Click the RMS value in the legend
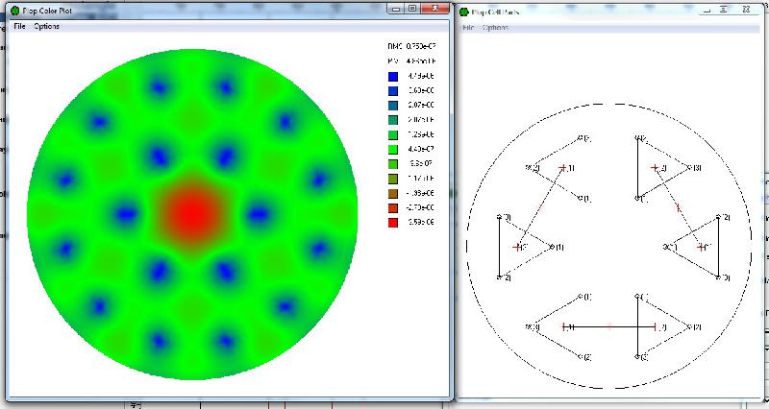Viewport: 769px width, 409px height. pos(421,46)
